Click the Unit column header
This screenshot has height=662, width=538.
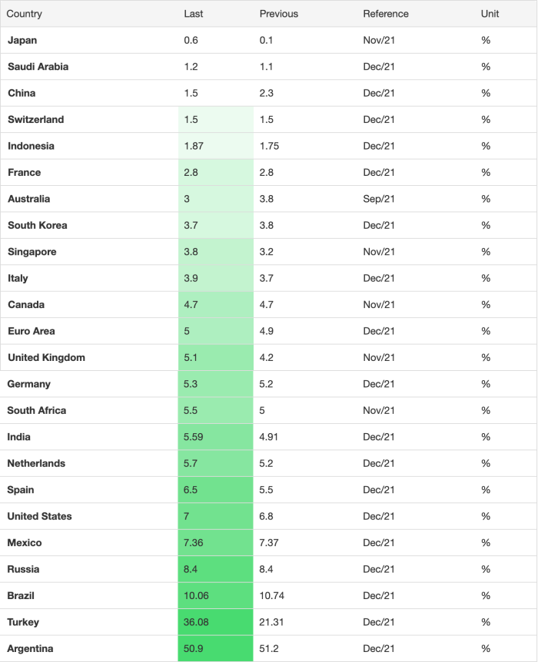[490, 14]
